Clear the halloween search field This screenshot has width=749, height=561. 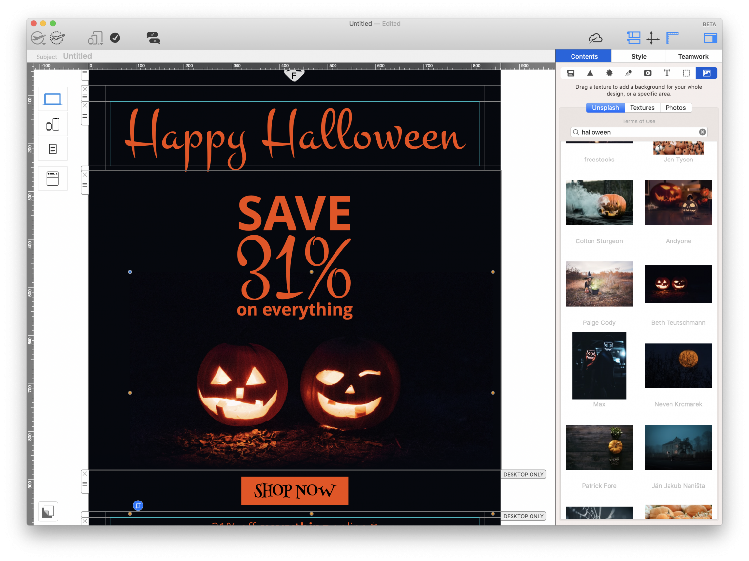coord(702,132)
